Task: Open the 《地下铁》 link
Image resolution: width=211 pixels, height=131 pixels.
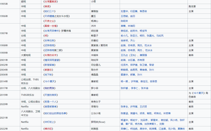Action: point(48,75)
